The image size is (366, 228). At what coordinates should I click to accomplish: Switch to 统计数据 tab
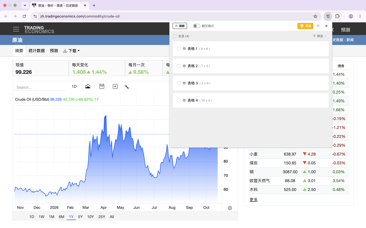(x=37, y=51)
